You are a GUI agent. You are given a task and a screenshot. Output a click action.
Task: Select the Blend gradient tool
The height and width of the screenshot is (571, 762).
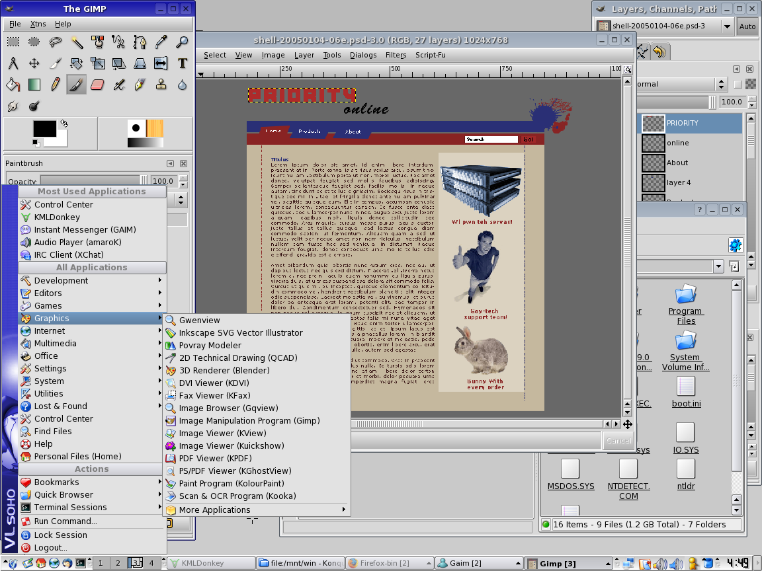34,85
